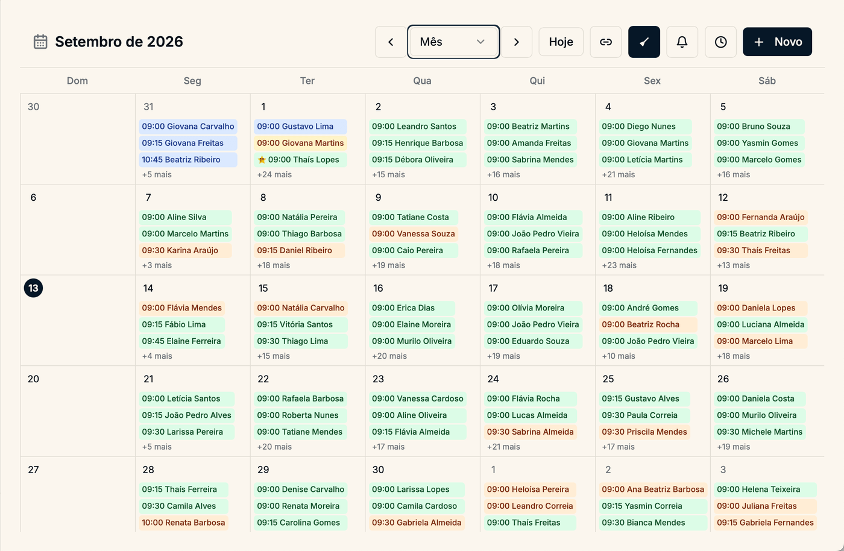Click the 09:00 Beatriz Rocha appointment
844x551 pixels.
coord(648,324)
